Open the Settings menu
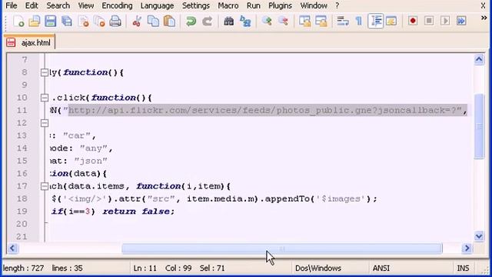 [x=196, y=5]
